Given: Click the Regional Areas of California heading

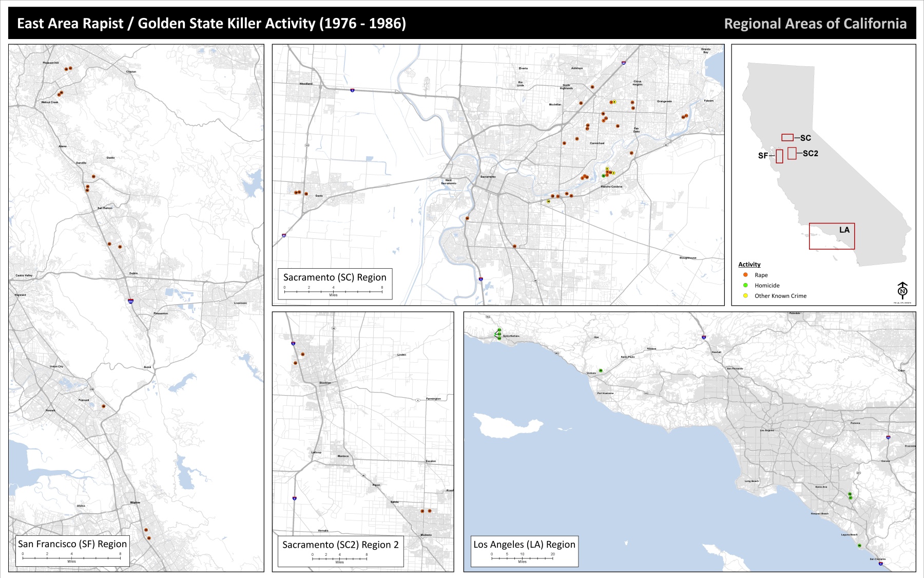Looking at the screenshot, I should tap(815, 24).
